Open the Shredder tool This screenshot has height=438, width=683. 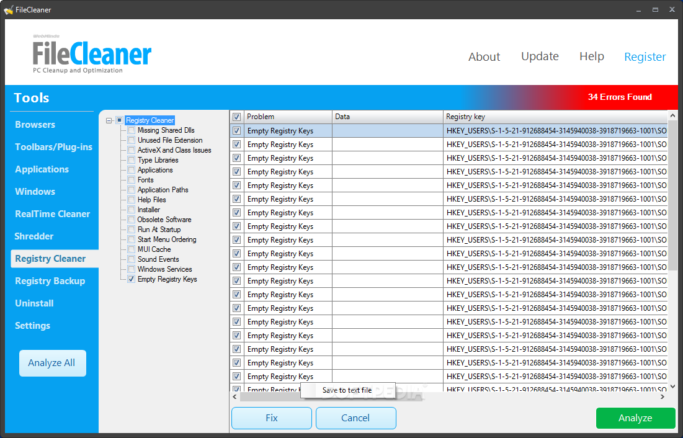(34, 236)
